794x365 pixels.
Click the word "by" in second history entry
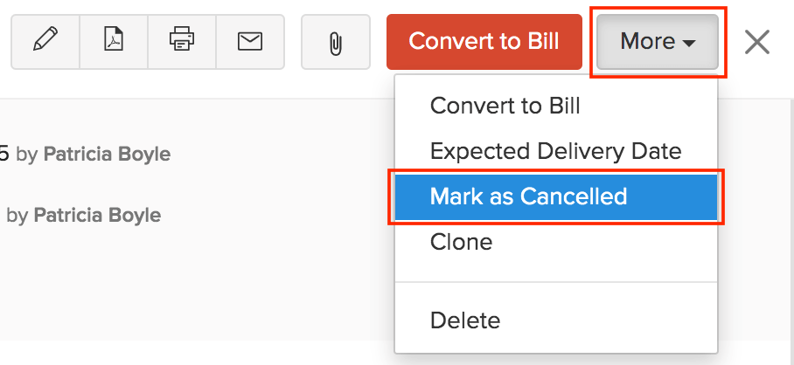(x=17, y=215)
